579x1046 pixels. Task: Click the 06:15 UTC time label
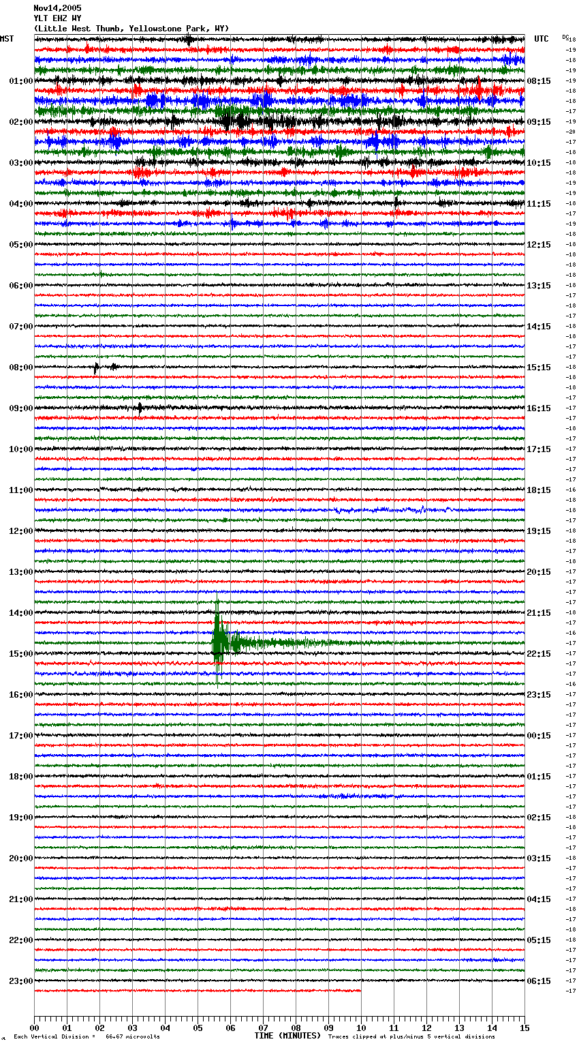pos(539,981)
